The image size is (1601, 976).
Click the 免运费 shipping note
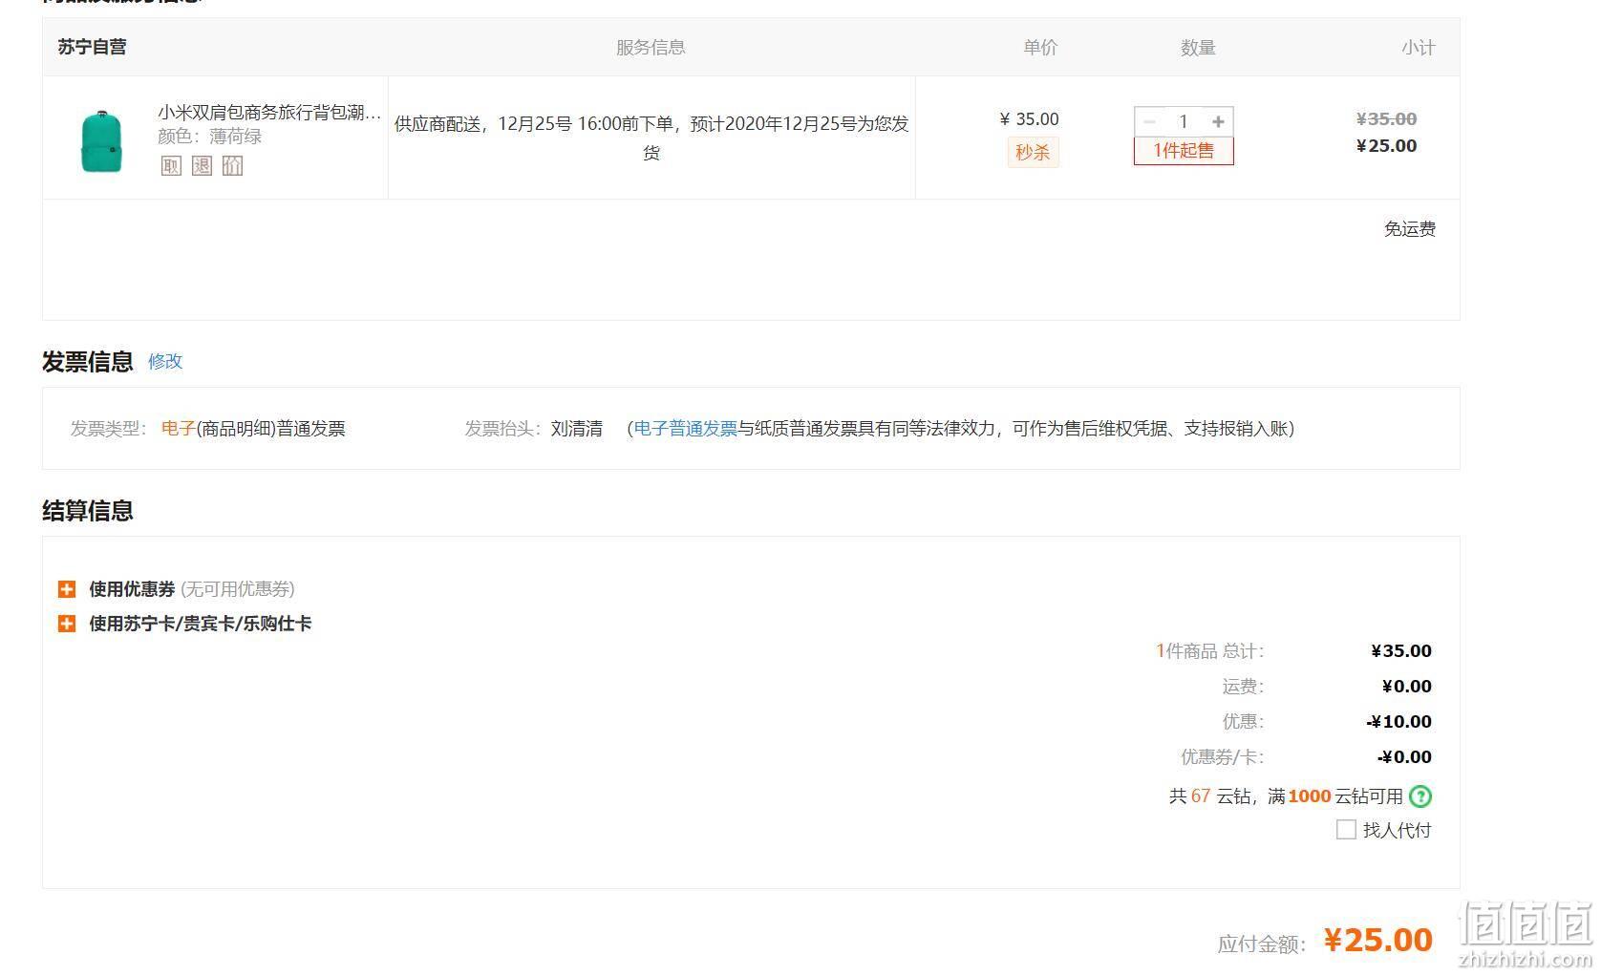[1410, 229]
